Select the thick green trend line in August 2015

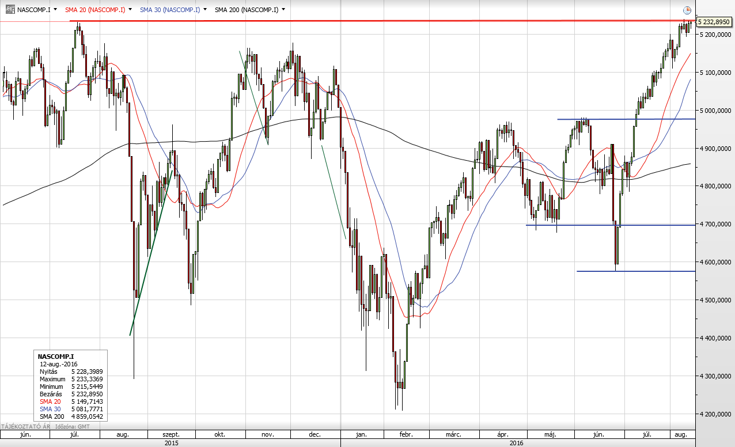151,253
